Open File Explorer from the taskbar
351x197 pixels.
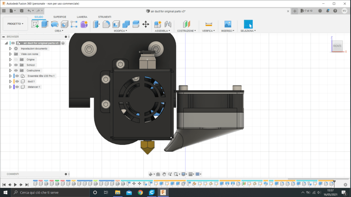tap(118, 192)
